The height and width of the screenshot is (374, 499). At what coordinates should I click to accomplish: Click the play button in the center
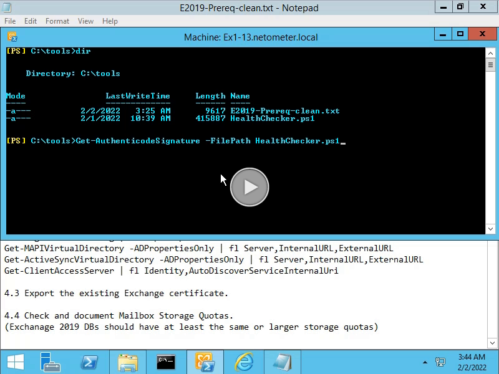coord(249,187)
